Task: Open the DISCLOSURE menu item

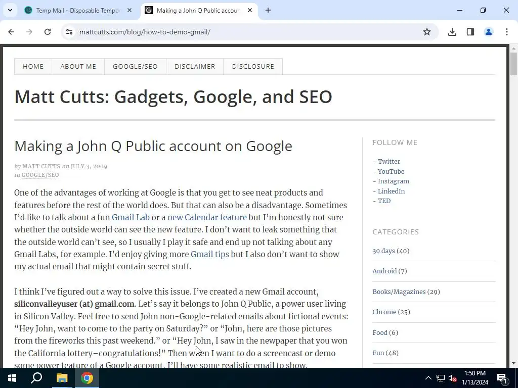Action: [253, 66]
